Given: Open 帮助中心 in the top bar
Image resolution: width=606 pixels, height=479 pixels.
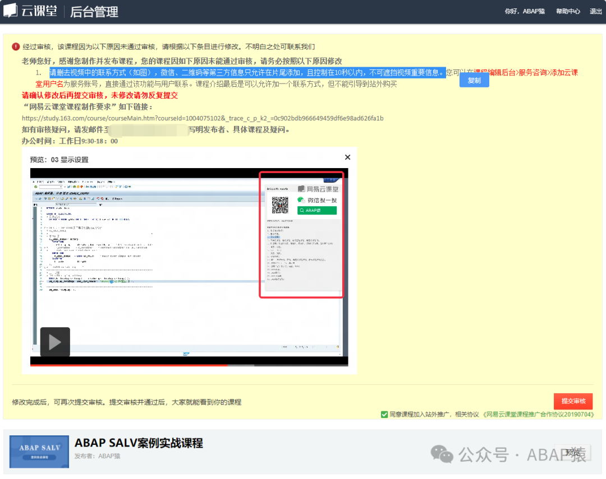Looking at the screenshot, I should tap(568, 11).
